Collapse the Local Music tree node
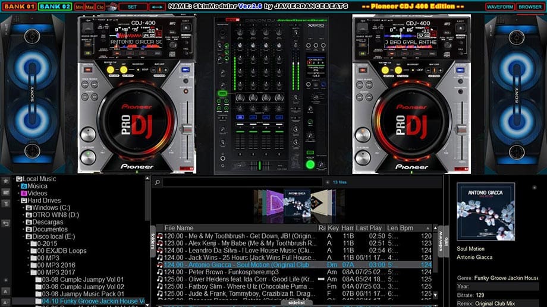The height and width of the screenshot is (307, 547). (x=15, y=179)
